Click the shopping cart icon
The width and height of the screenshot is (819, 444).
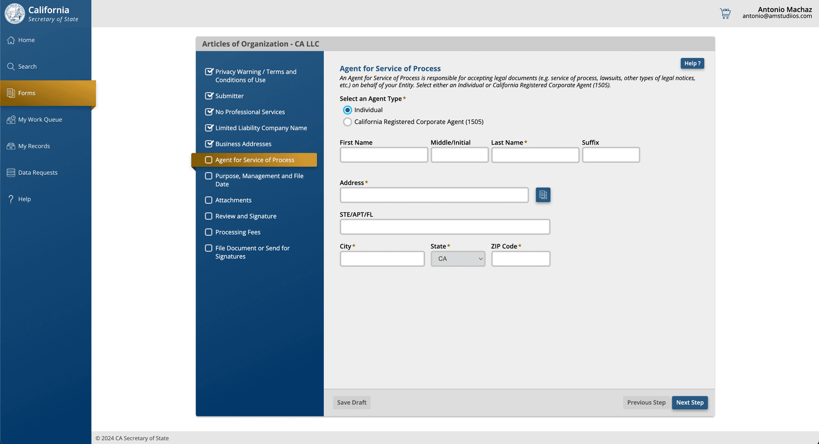click(725, 13)
